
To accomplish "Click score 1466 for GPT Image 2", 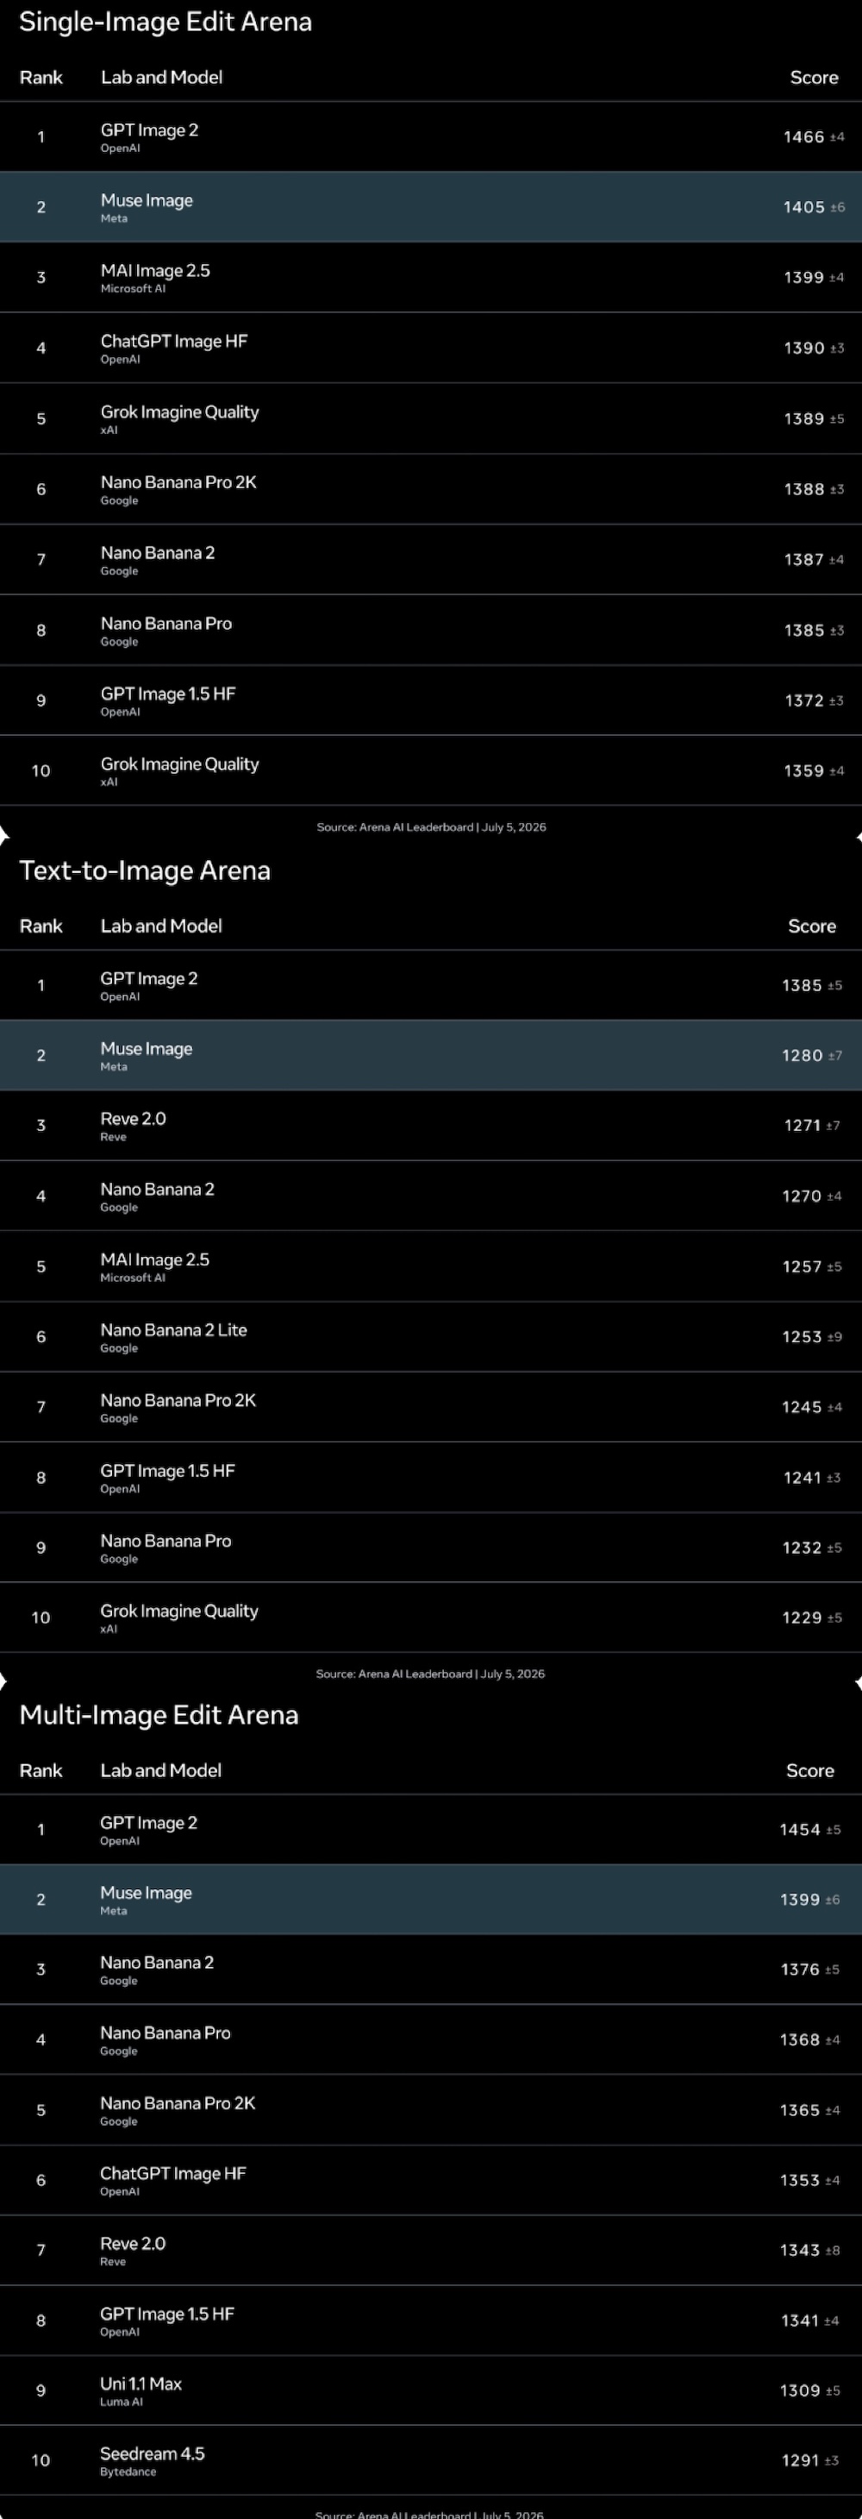I will pyautogui.click(x=804, y=137).
